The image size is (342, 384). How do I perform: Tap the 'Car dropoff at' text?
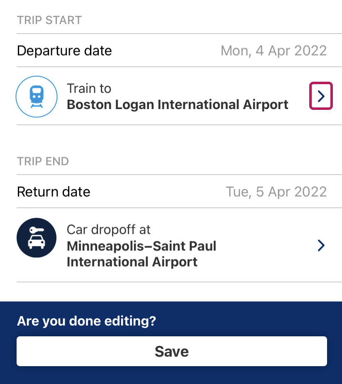pyautogui.click(x=108, y=229)
